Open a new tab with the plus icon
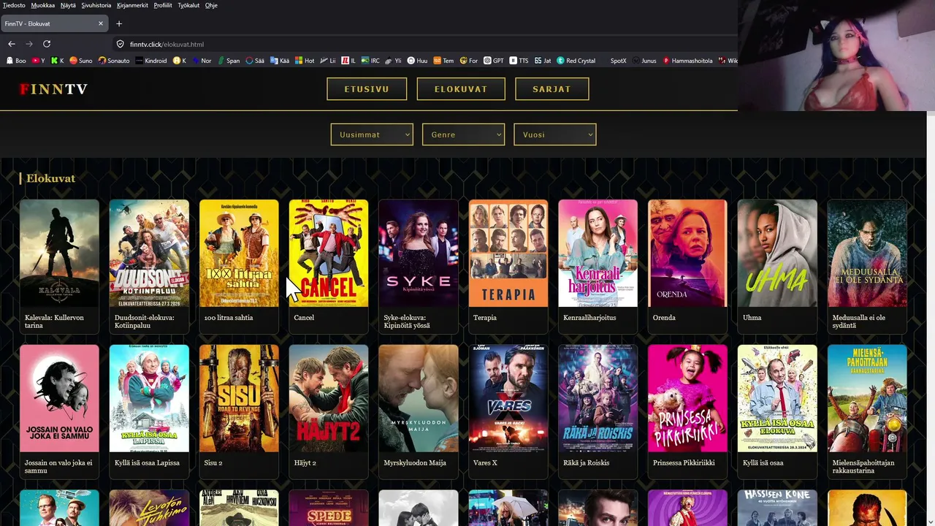Screen dimensions: 935x526 point(119,23)
